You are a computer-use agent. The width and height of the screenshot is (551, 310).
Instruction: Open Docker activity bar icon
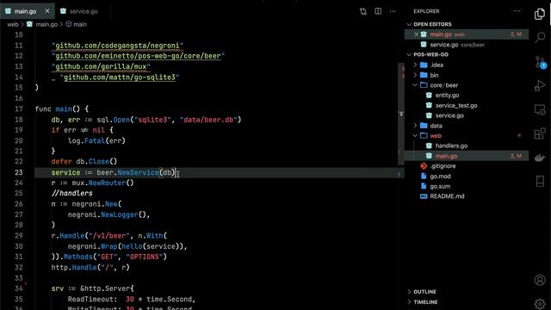540,158
